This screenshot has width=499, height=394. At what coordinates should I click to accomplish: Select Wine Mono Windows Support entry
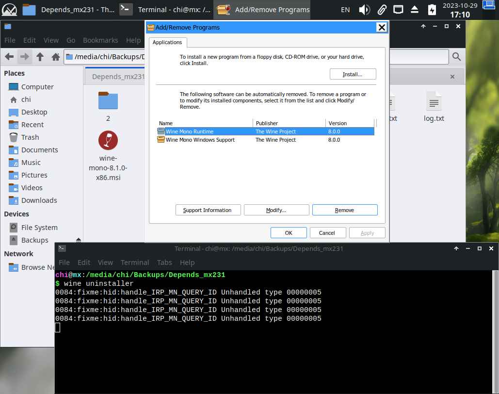pos(200,140)
